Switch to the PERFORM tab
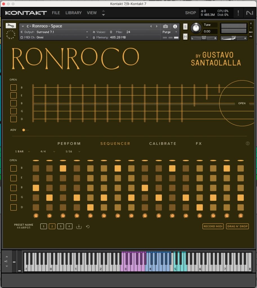257x288 pixels. [x=69, y=143]
